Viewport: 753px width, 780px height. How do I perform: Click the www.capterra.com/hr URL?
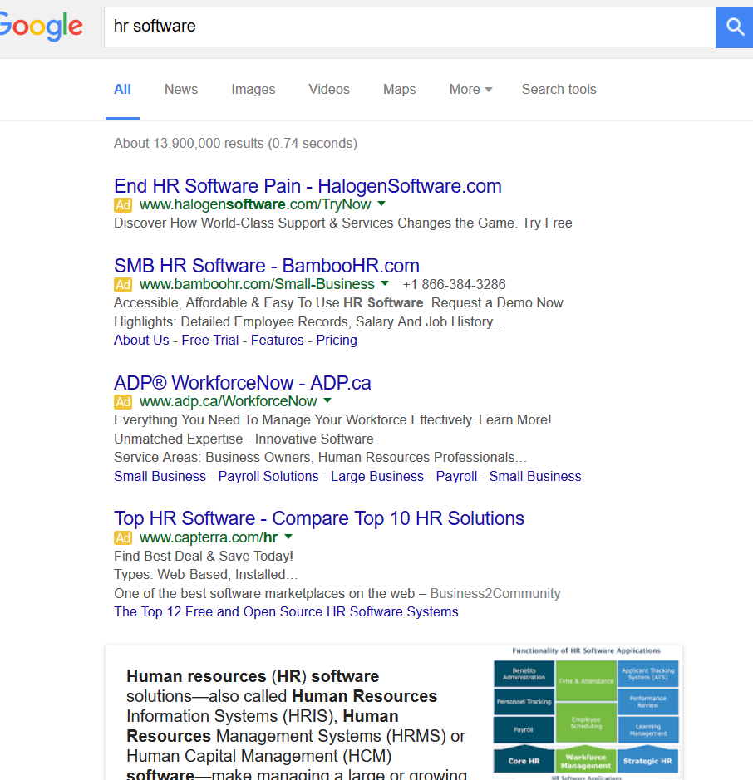pos(209,537)
